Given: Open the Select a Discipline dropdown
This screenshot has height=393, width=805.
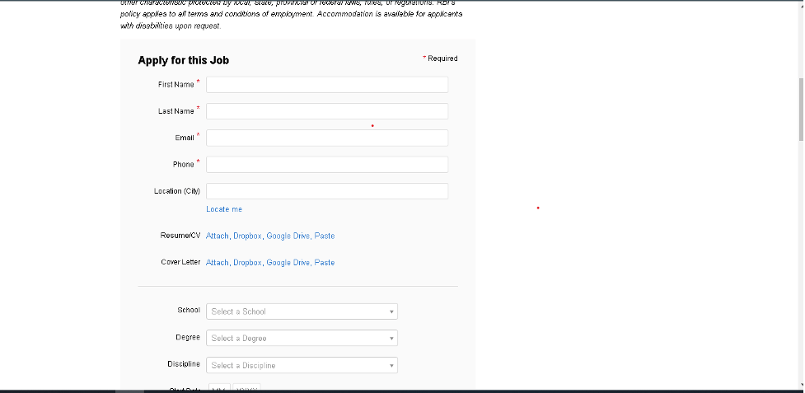Looking at the screenshot, I should tap(302, 365).
